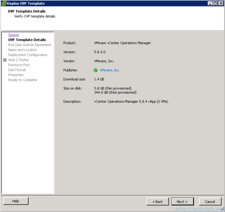Select the Properties step

(16, 75)
